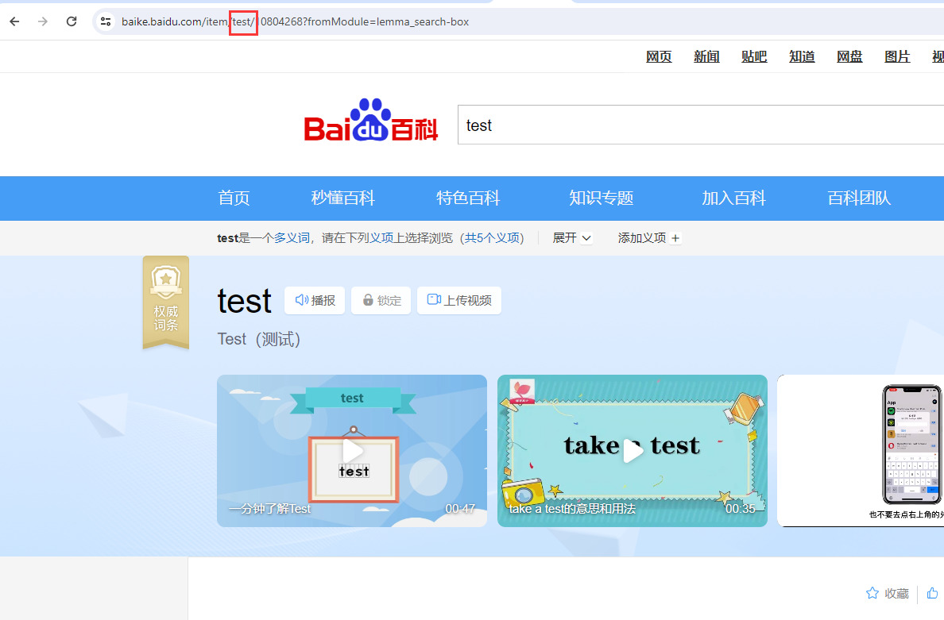Screen dimensions: 944x620
Task: Open 知识专题 in blue navigation
Action: [602, 198]
